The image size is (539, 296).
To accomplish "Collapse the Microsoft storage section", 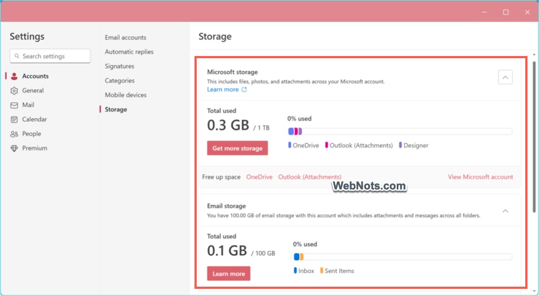I will click(x=505, y=77).
